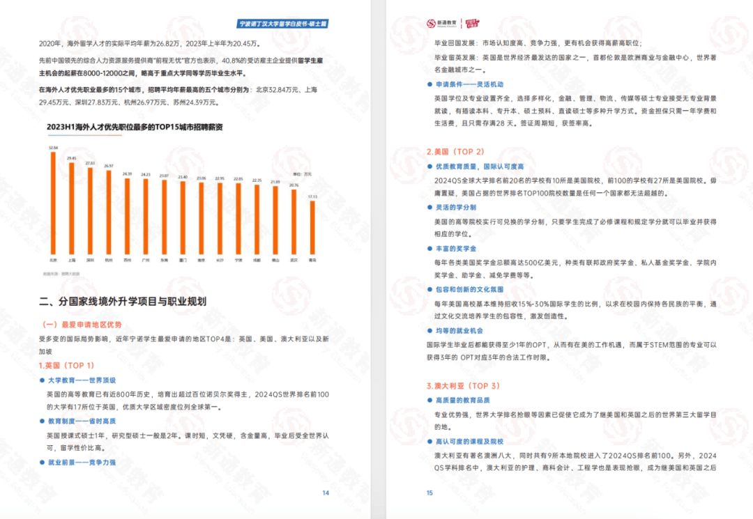Click the sentence starting 英国授课式硕士1年
Viewport: 753px width, 519px height.
(x=188, y=441)
